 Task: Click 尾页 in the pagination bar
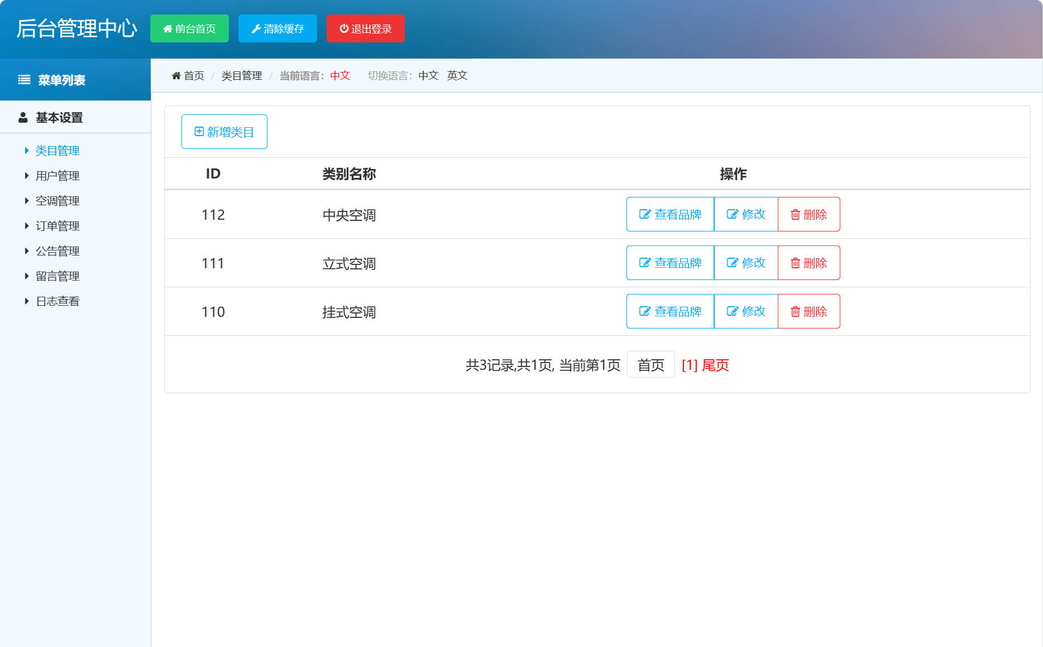(x=715, y=365)
